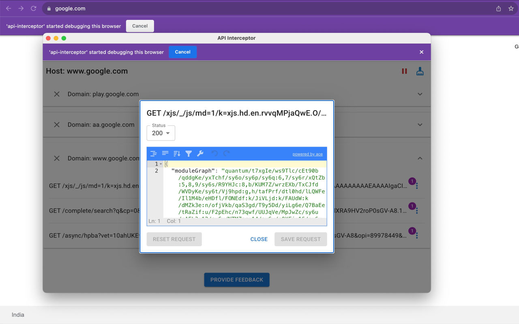Viewport: 519px width, 324px height.
Task: Click the sort contents icon in editor
Action: [177, 153]
